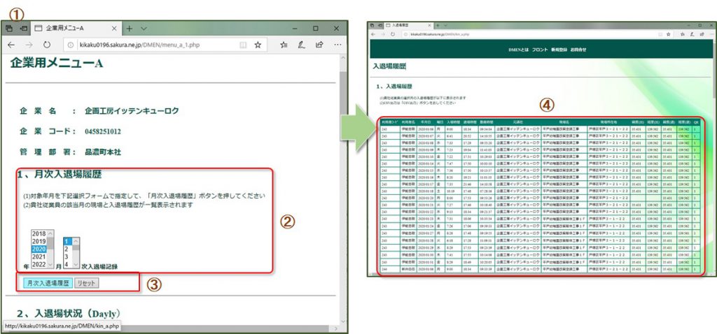
Task: Select year 2020 in the year list
Action: click(x=39, y=249)
